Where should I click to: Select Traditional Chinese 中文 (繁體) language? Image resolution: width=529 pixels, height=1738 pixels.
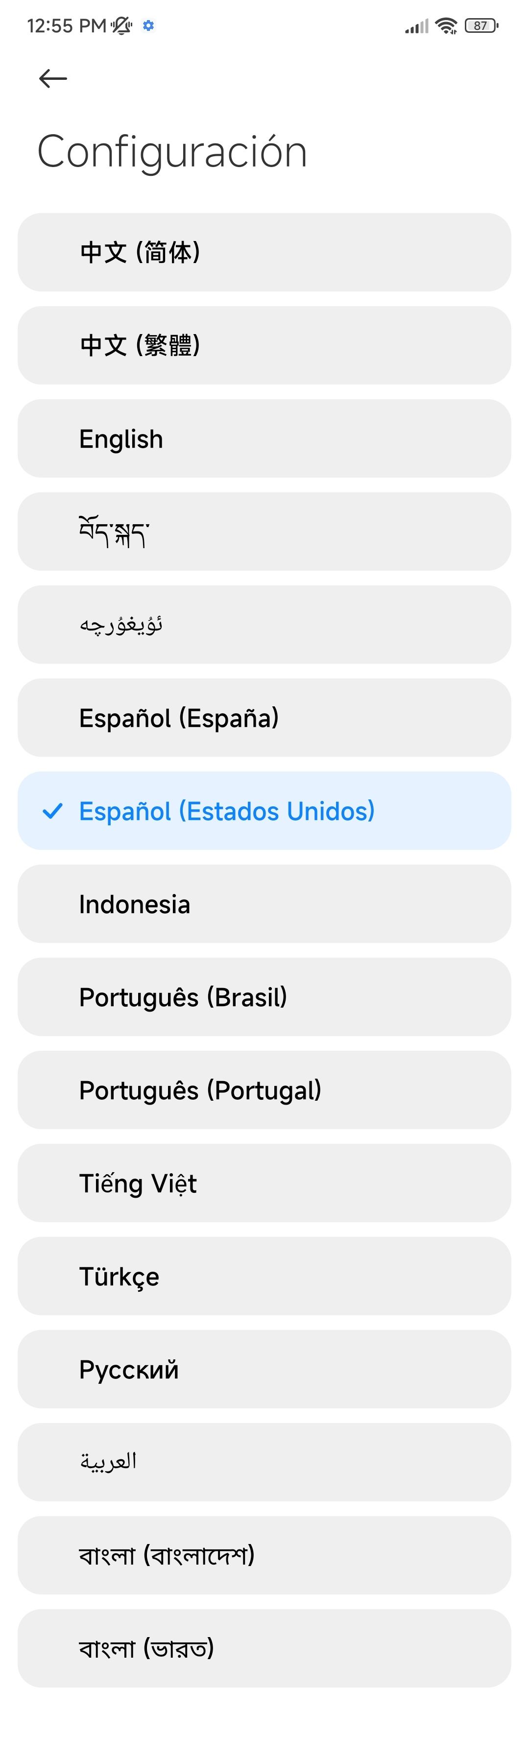click(264, 345)
